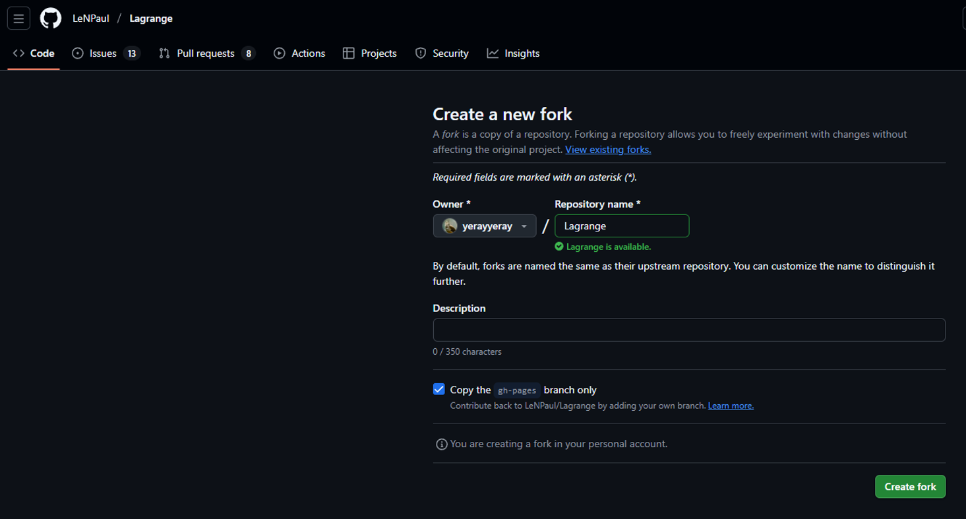Viewport: 966px width, 519px height.
Task: Click the Learn more link
Action: coord(730,405)
